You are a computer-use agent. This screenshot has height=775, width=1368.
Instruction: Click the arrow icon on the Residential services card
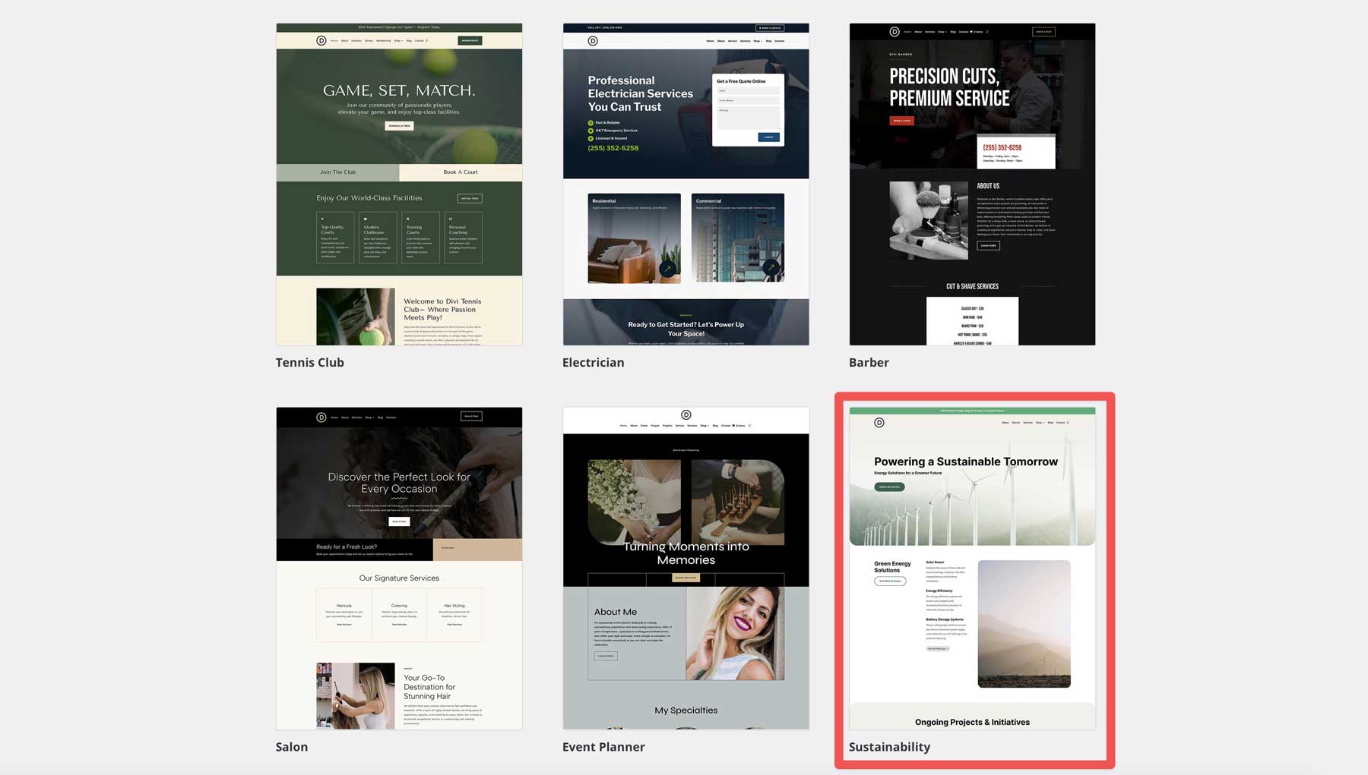click(667, 268)
